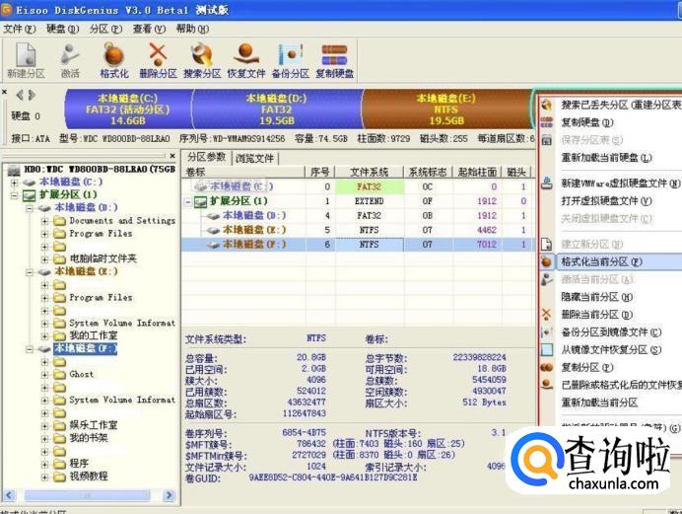The height and width of the screenshot is (514, 682).
Task: Expand 电脑临时文件夹 folder node
Action: [x=44, y=259]
